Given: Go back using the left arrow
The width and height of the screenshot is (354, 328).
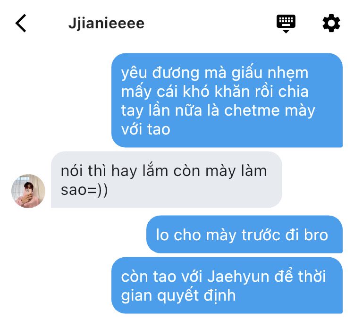Looking at the screenshot, I should [21, 23].
